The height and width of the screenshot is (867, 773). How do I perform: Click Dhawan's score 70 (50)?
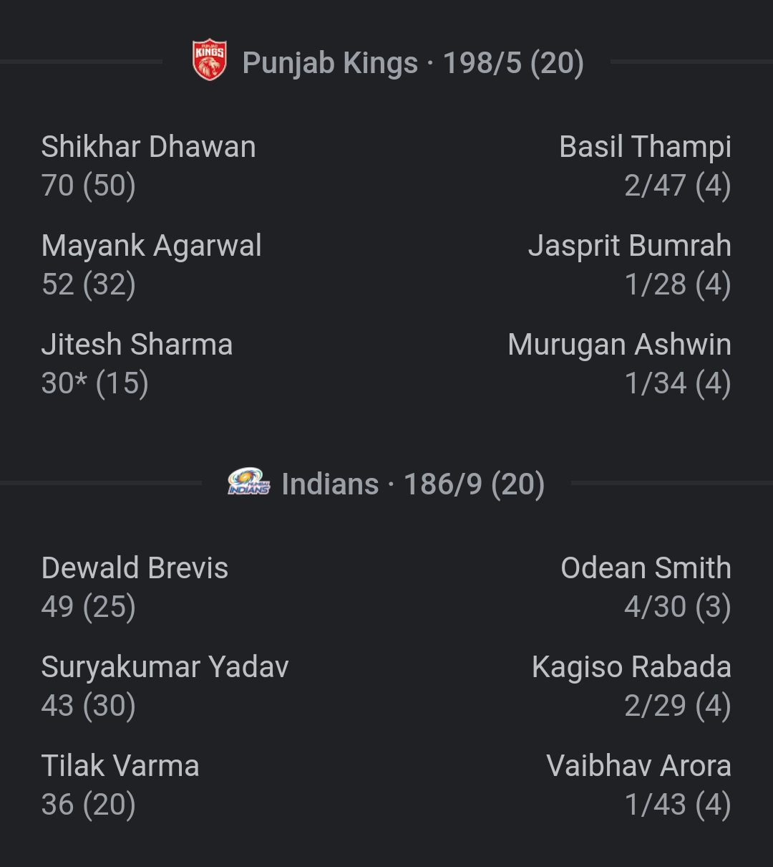pos(89,186)
